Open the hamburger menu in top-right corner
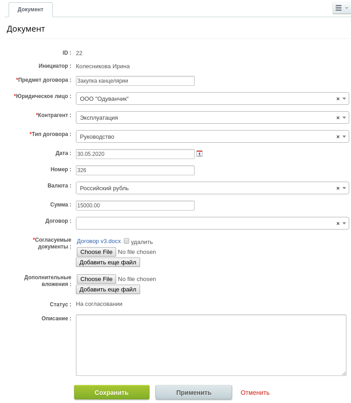The width and height of the screenshot is (351, 403). (341, 8)
